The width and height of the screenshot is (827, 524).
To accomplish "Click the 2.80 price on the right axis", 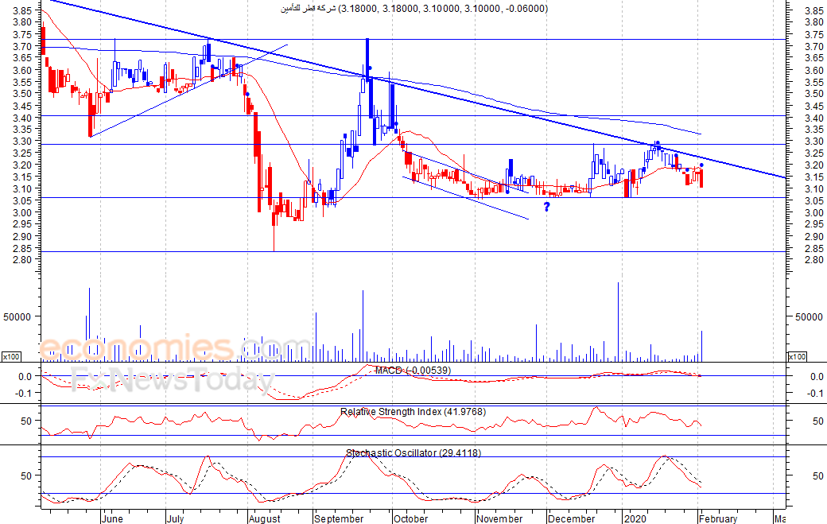I will pos(814,259).
